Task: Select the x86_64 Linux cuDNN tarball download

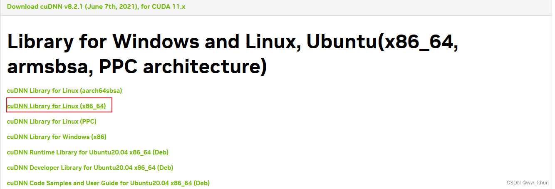Action: pyautogui.click(x=57, y=106)
